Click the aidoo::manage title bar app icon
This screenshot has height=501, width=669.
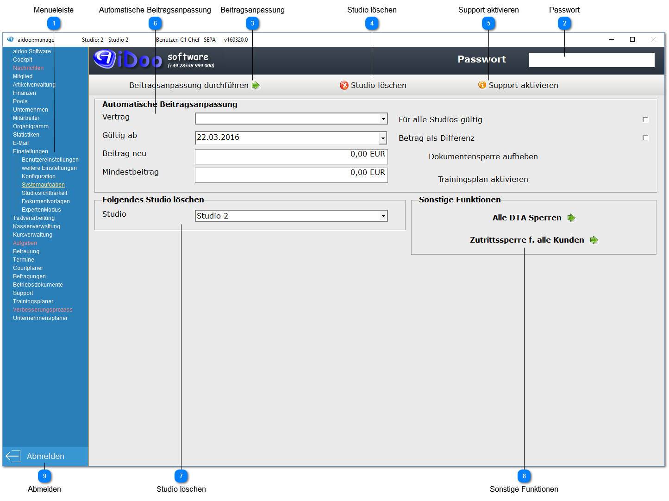(x=10, y=39)
